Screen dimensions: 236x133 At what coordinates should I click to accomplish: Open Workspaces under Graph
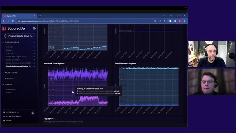(x=10, y=89)
